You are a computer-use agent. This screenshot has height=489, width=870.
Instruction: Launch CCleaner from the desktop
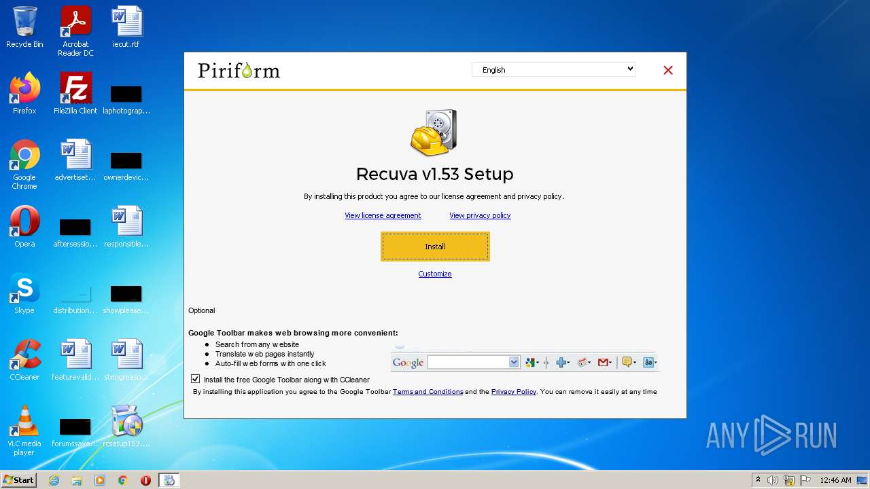[x=24, y=360]
